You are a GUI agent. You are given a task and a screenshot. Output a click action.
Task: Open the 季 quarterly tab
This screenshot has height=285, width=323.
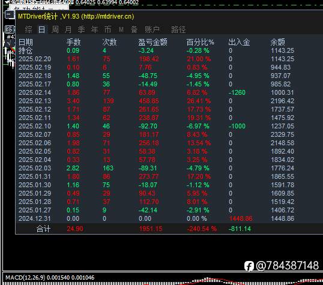[x=81, y=29]
